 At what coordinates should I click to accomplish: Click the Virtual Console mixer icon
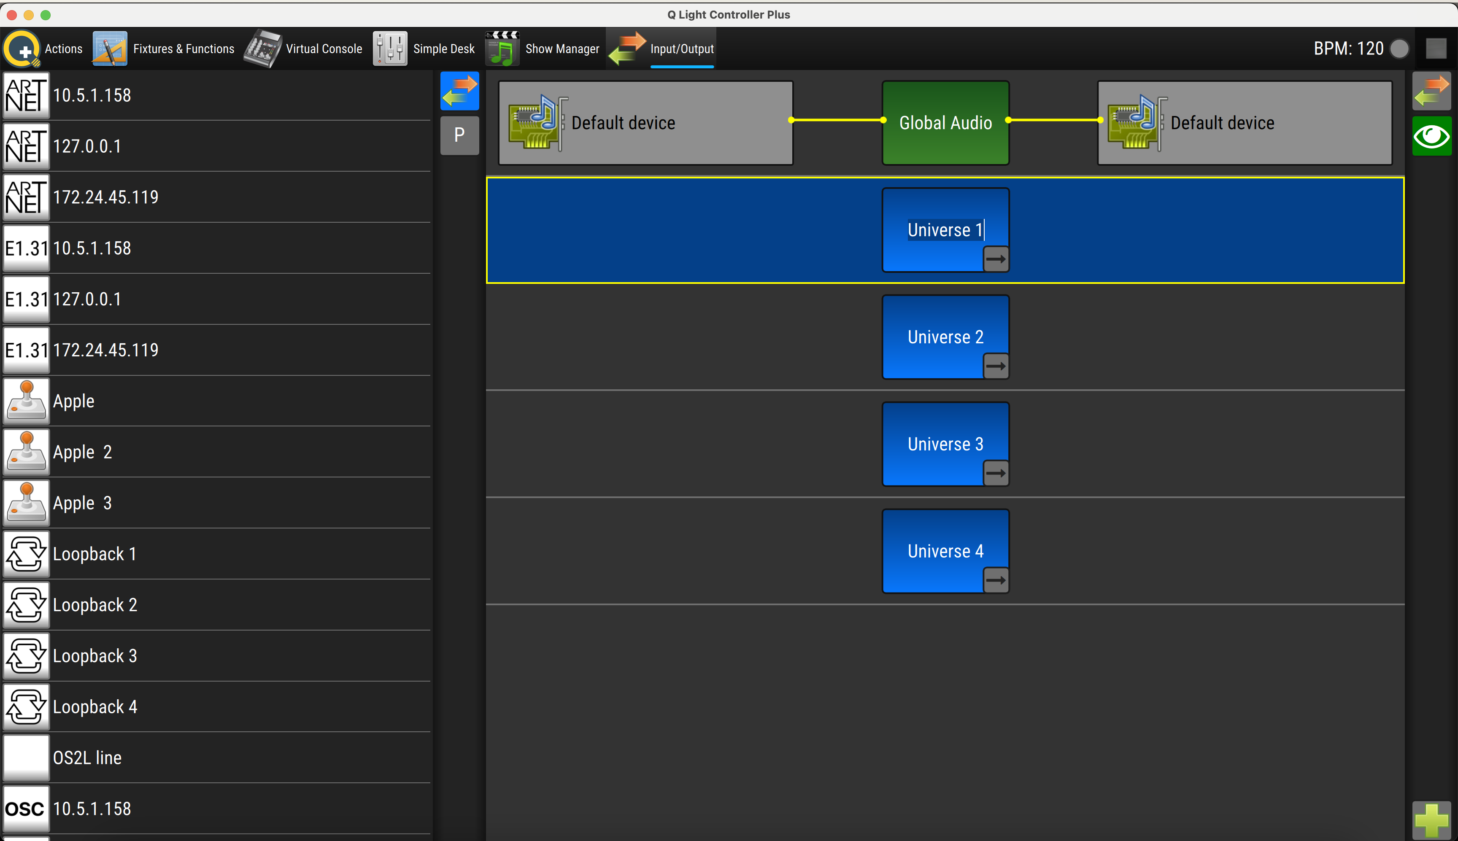263,49
